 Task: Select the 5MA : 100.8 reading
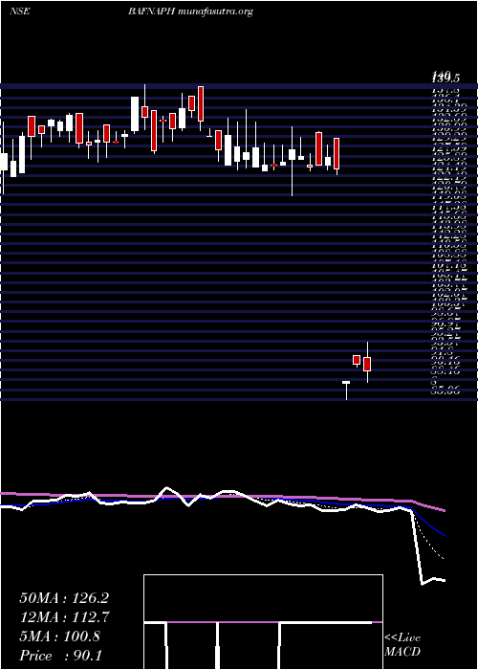pyautogui.click(x=59, y=636)
